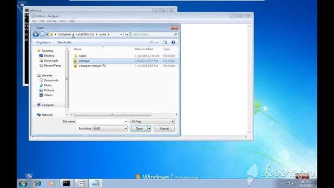Screen dimensions: 334x188
Task: Open the Notepad View menu
Action: point(63,21)
